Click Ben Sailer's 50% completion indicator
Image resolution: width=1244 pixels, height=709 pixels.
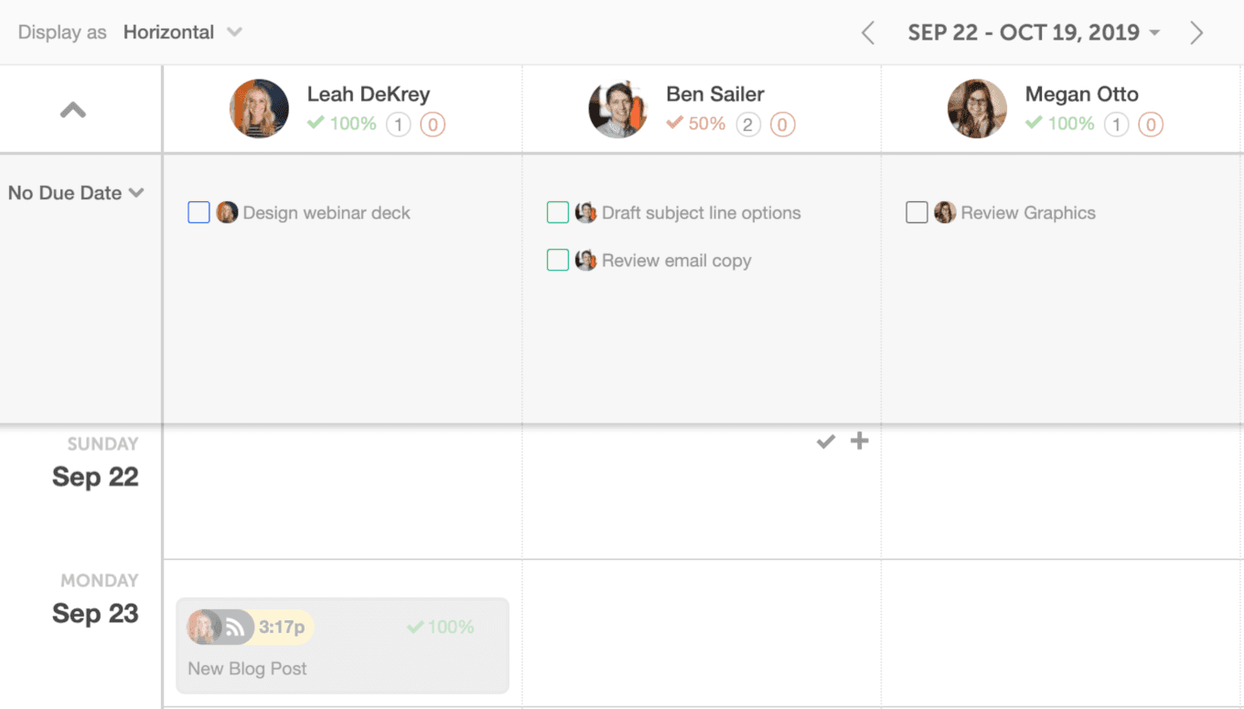(x=696, y=123)
